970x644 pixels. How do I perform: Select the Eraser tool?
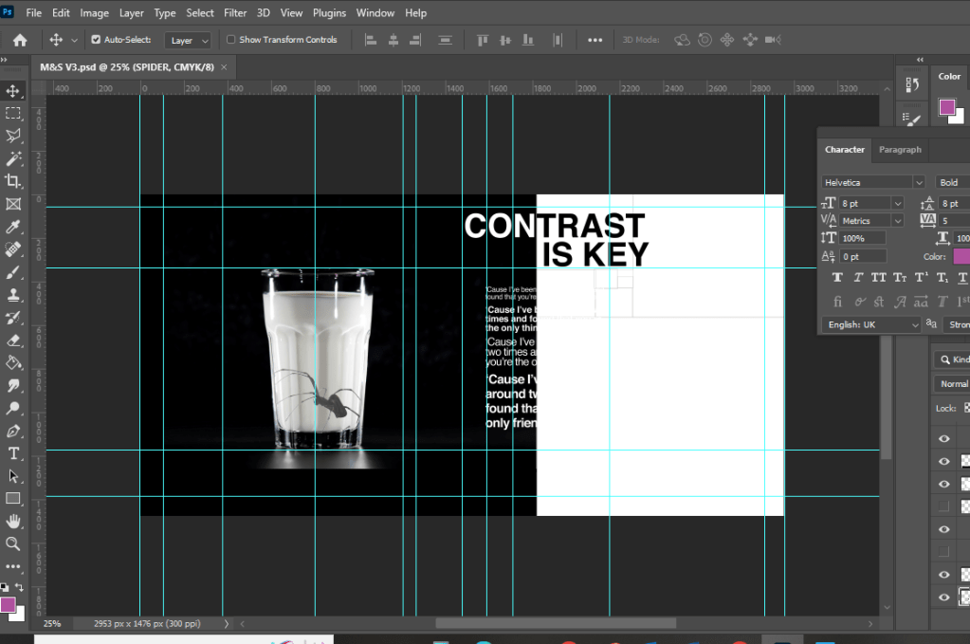coord(13,340)
